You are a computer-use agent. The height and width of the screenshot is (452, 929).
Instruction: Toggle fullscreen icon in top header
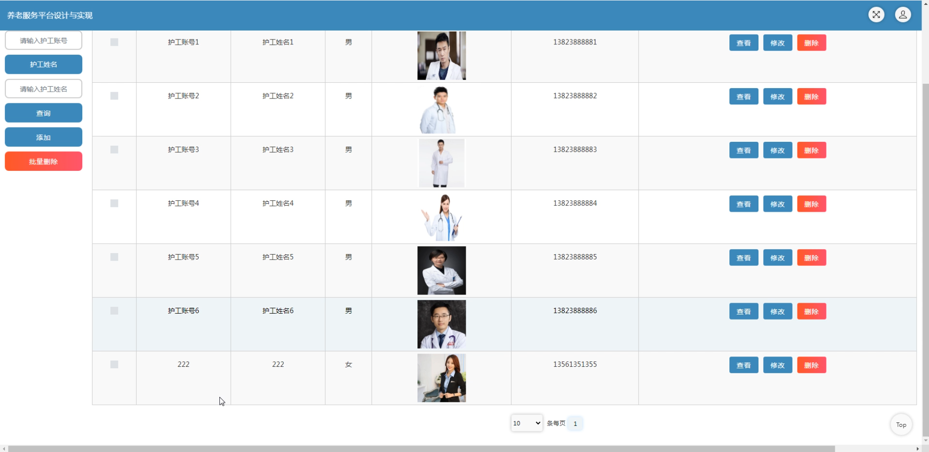876,15
